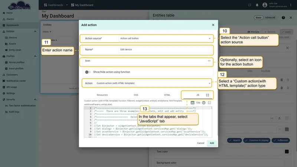Click the icon picker three-dots button

(x=209, y=61)
